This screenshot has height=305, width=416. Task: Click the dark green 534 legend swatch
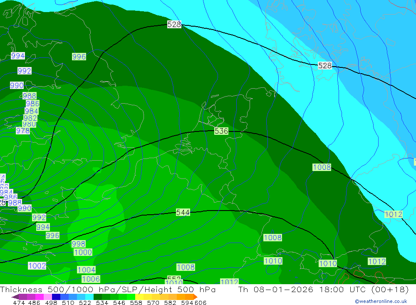click(x=98, y=297)
